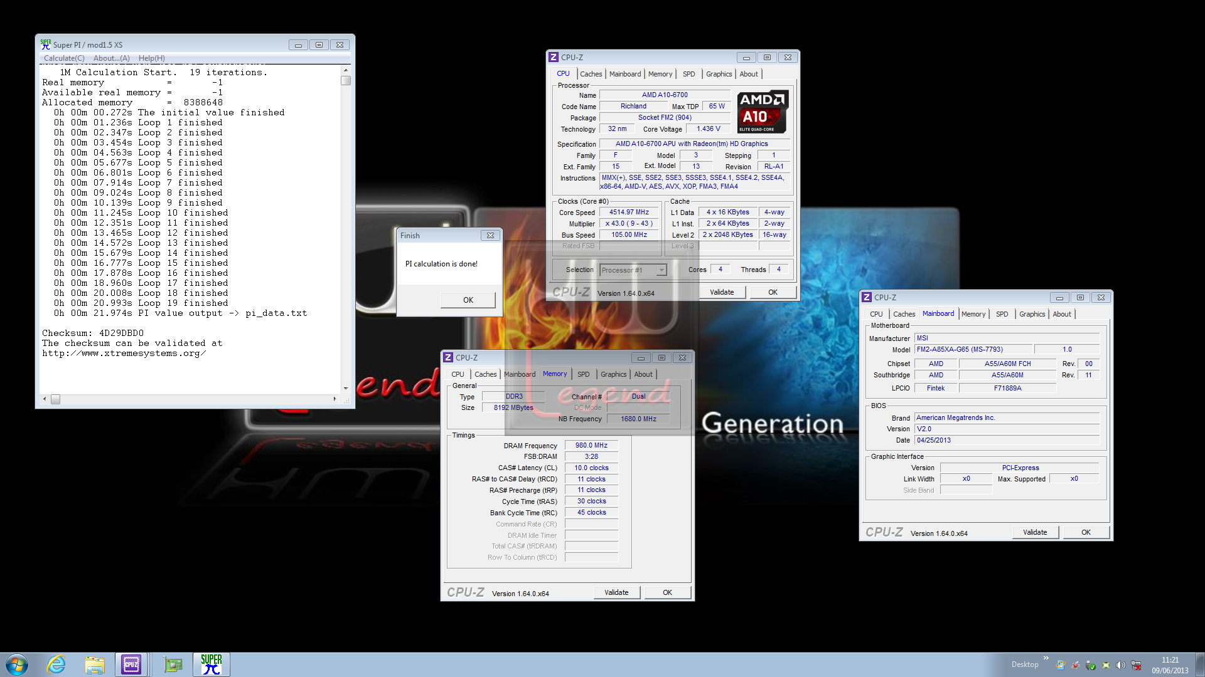Screen dimensions: 1205x677
Task: Click Super PI scroll right arrow
Action: coord(335,399)
